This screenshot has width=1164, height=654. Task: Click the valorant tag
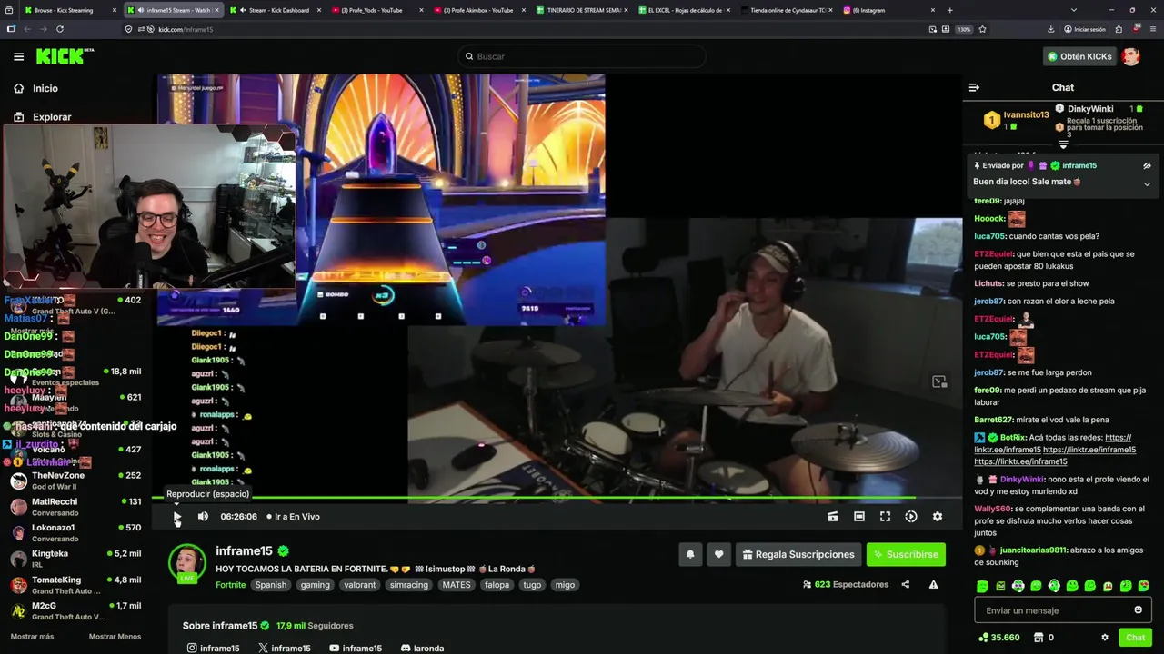pyautogui.click(x=359, y=585)
